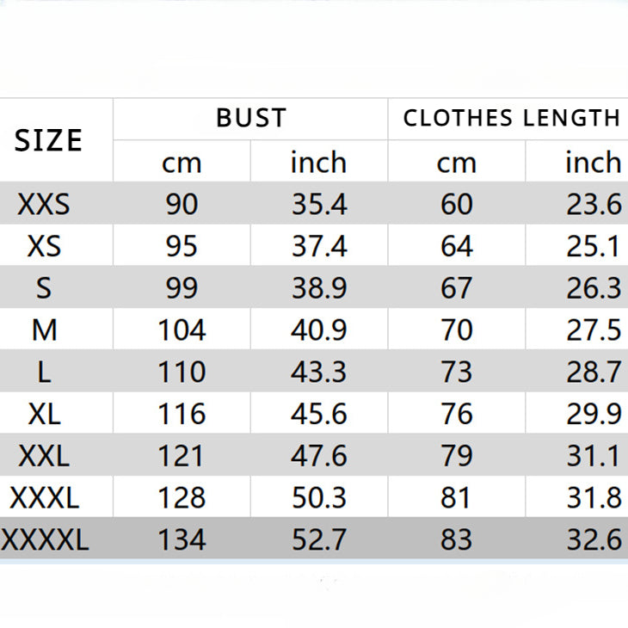Image resolution: width=628 pixels, height=628 pixels.
Task: Select the XXS size row label
Action: point(44,204)
